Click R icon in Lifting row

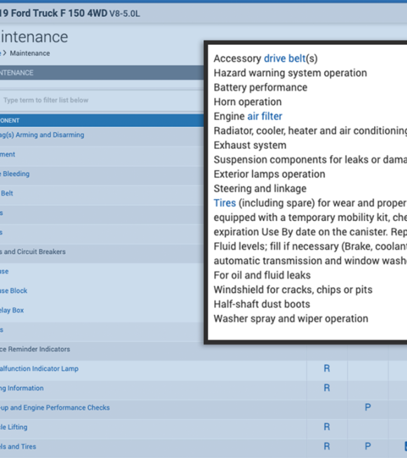tap(326, 427)
